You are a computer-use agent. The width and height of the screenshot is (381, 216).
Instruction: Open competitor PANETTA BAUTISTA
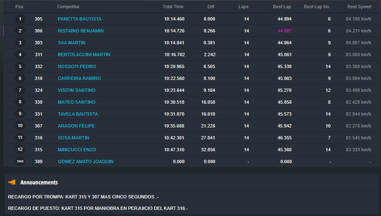[79, 19]
